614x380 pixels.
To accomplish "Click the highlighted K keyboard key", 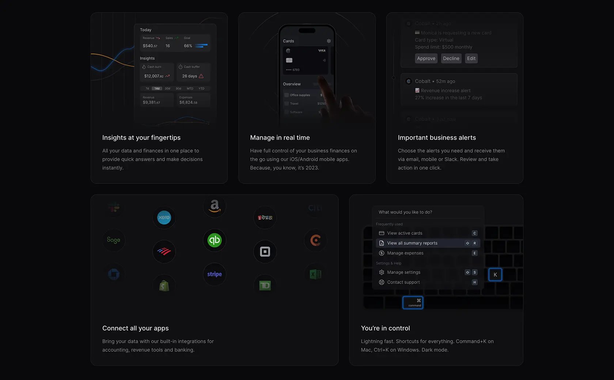I will [x=495, y=275].
